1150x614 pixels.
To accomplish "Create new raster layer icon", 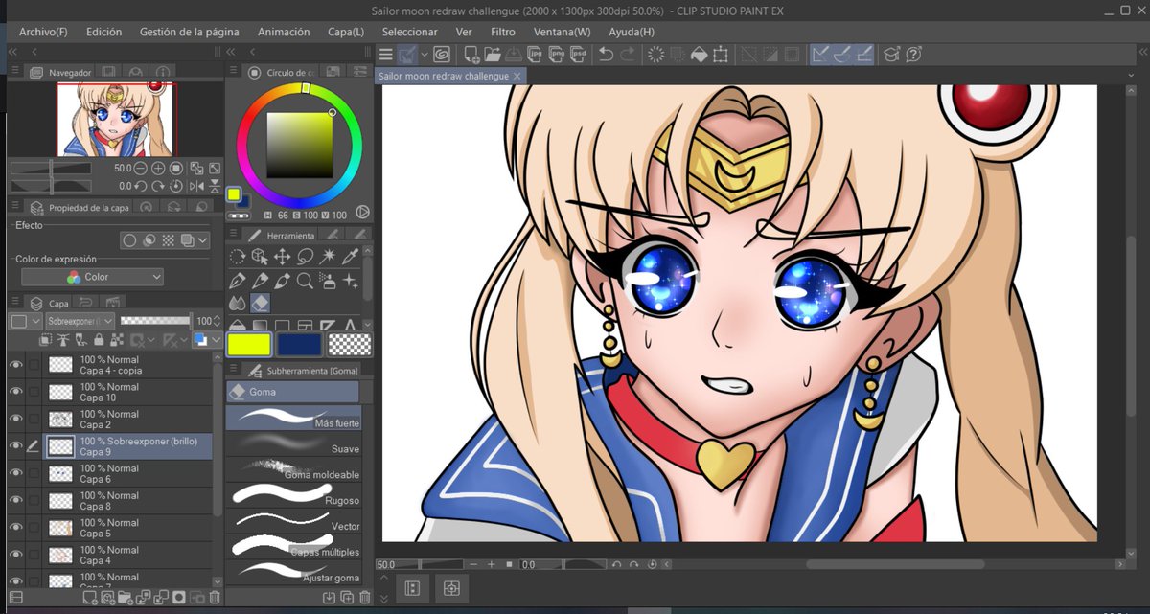I will pos(89,598).
